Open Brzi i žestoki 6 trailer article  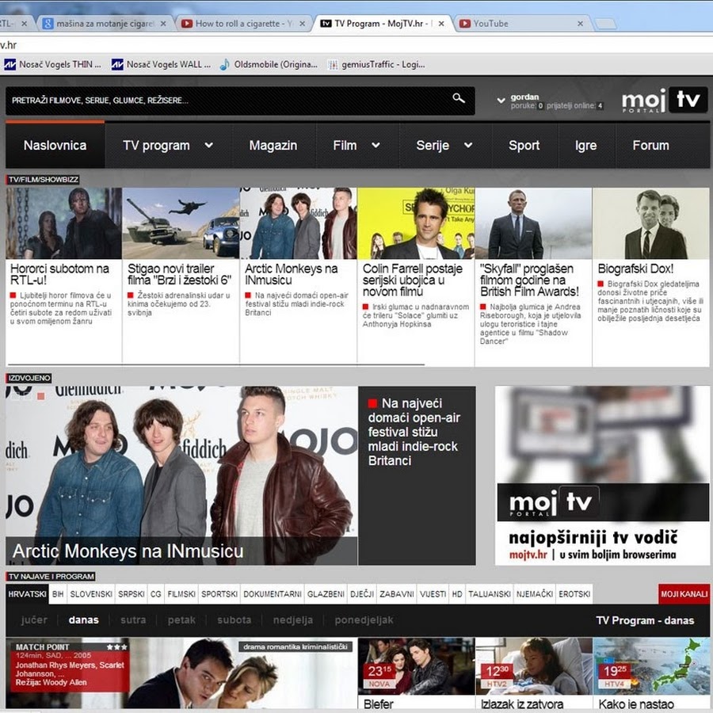point(179,274)
